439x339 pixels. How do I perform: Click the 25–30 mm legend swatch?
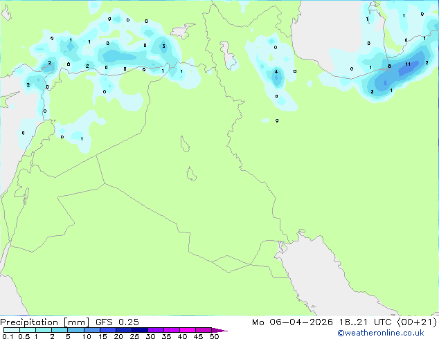pos(139,330)
